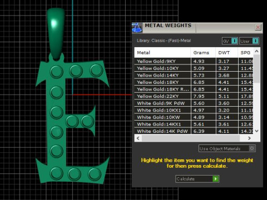
Task: Click the list scroll up arrow
Action: [256, 51]
